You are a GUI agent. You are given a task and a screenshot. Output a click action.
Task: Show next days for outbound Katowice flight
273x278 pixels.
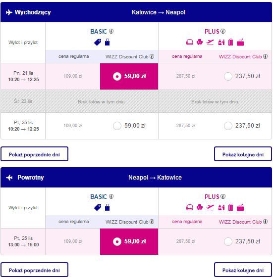243,154
